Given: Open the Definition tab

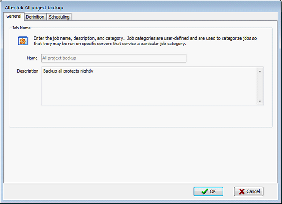Looking at the screenshot, I should pos(35,17).
